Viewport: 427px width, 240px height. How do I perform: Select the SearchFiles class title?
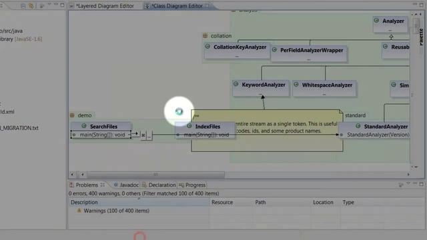tap(103, 127)
